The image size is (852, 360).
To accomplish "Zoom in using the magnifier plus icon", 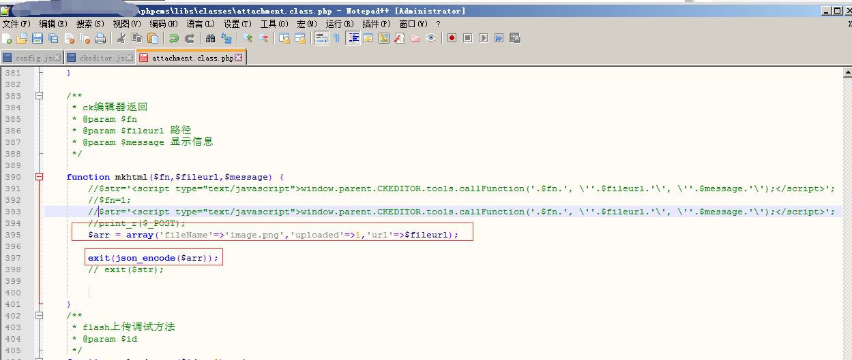I will 248,38.
